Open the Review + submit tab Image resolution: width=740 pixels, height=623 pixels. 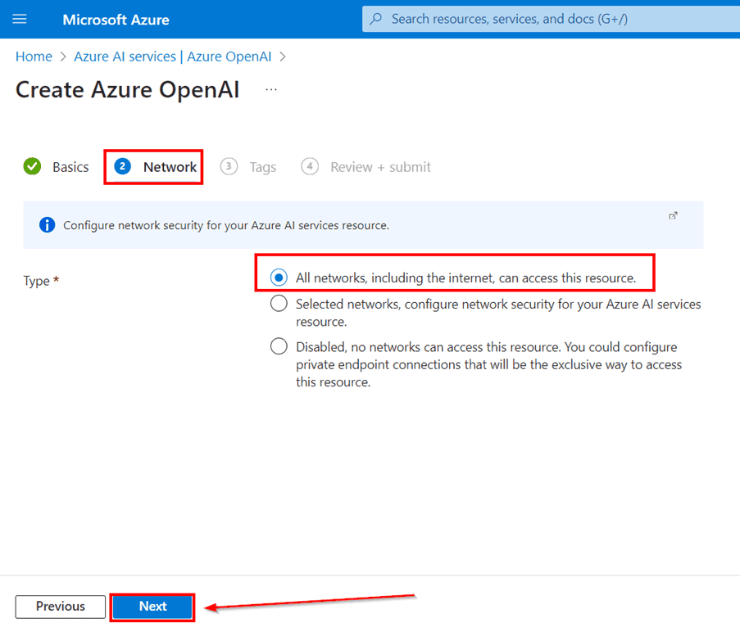379,167
